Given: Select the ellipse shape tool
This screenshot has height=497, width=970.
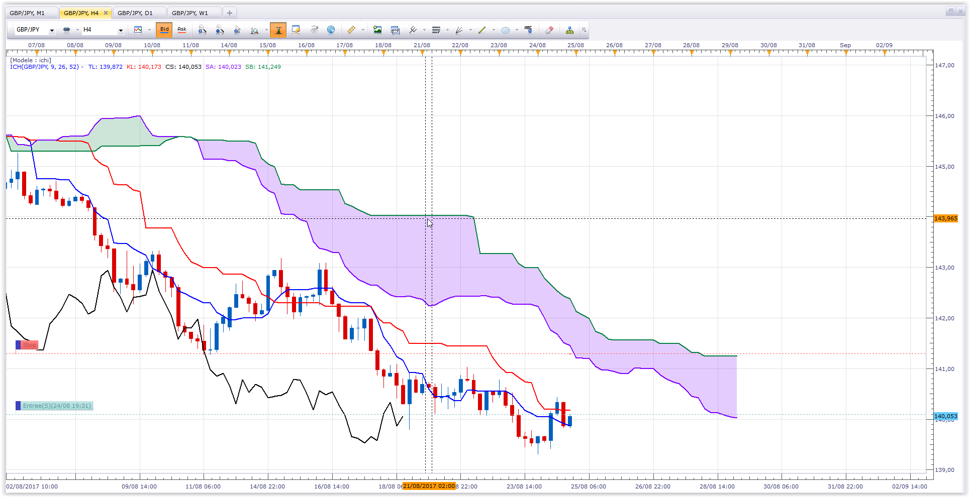Looking at the screenshot, I should coord(506,30).
